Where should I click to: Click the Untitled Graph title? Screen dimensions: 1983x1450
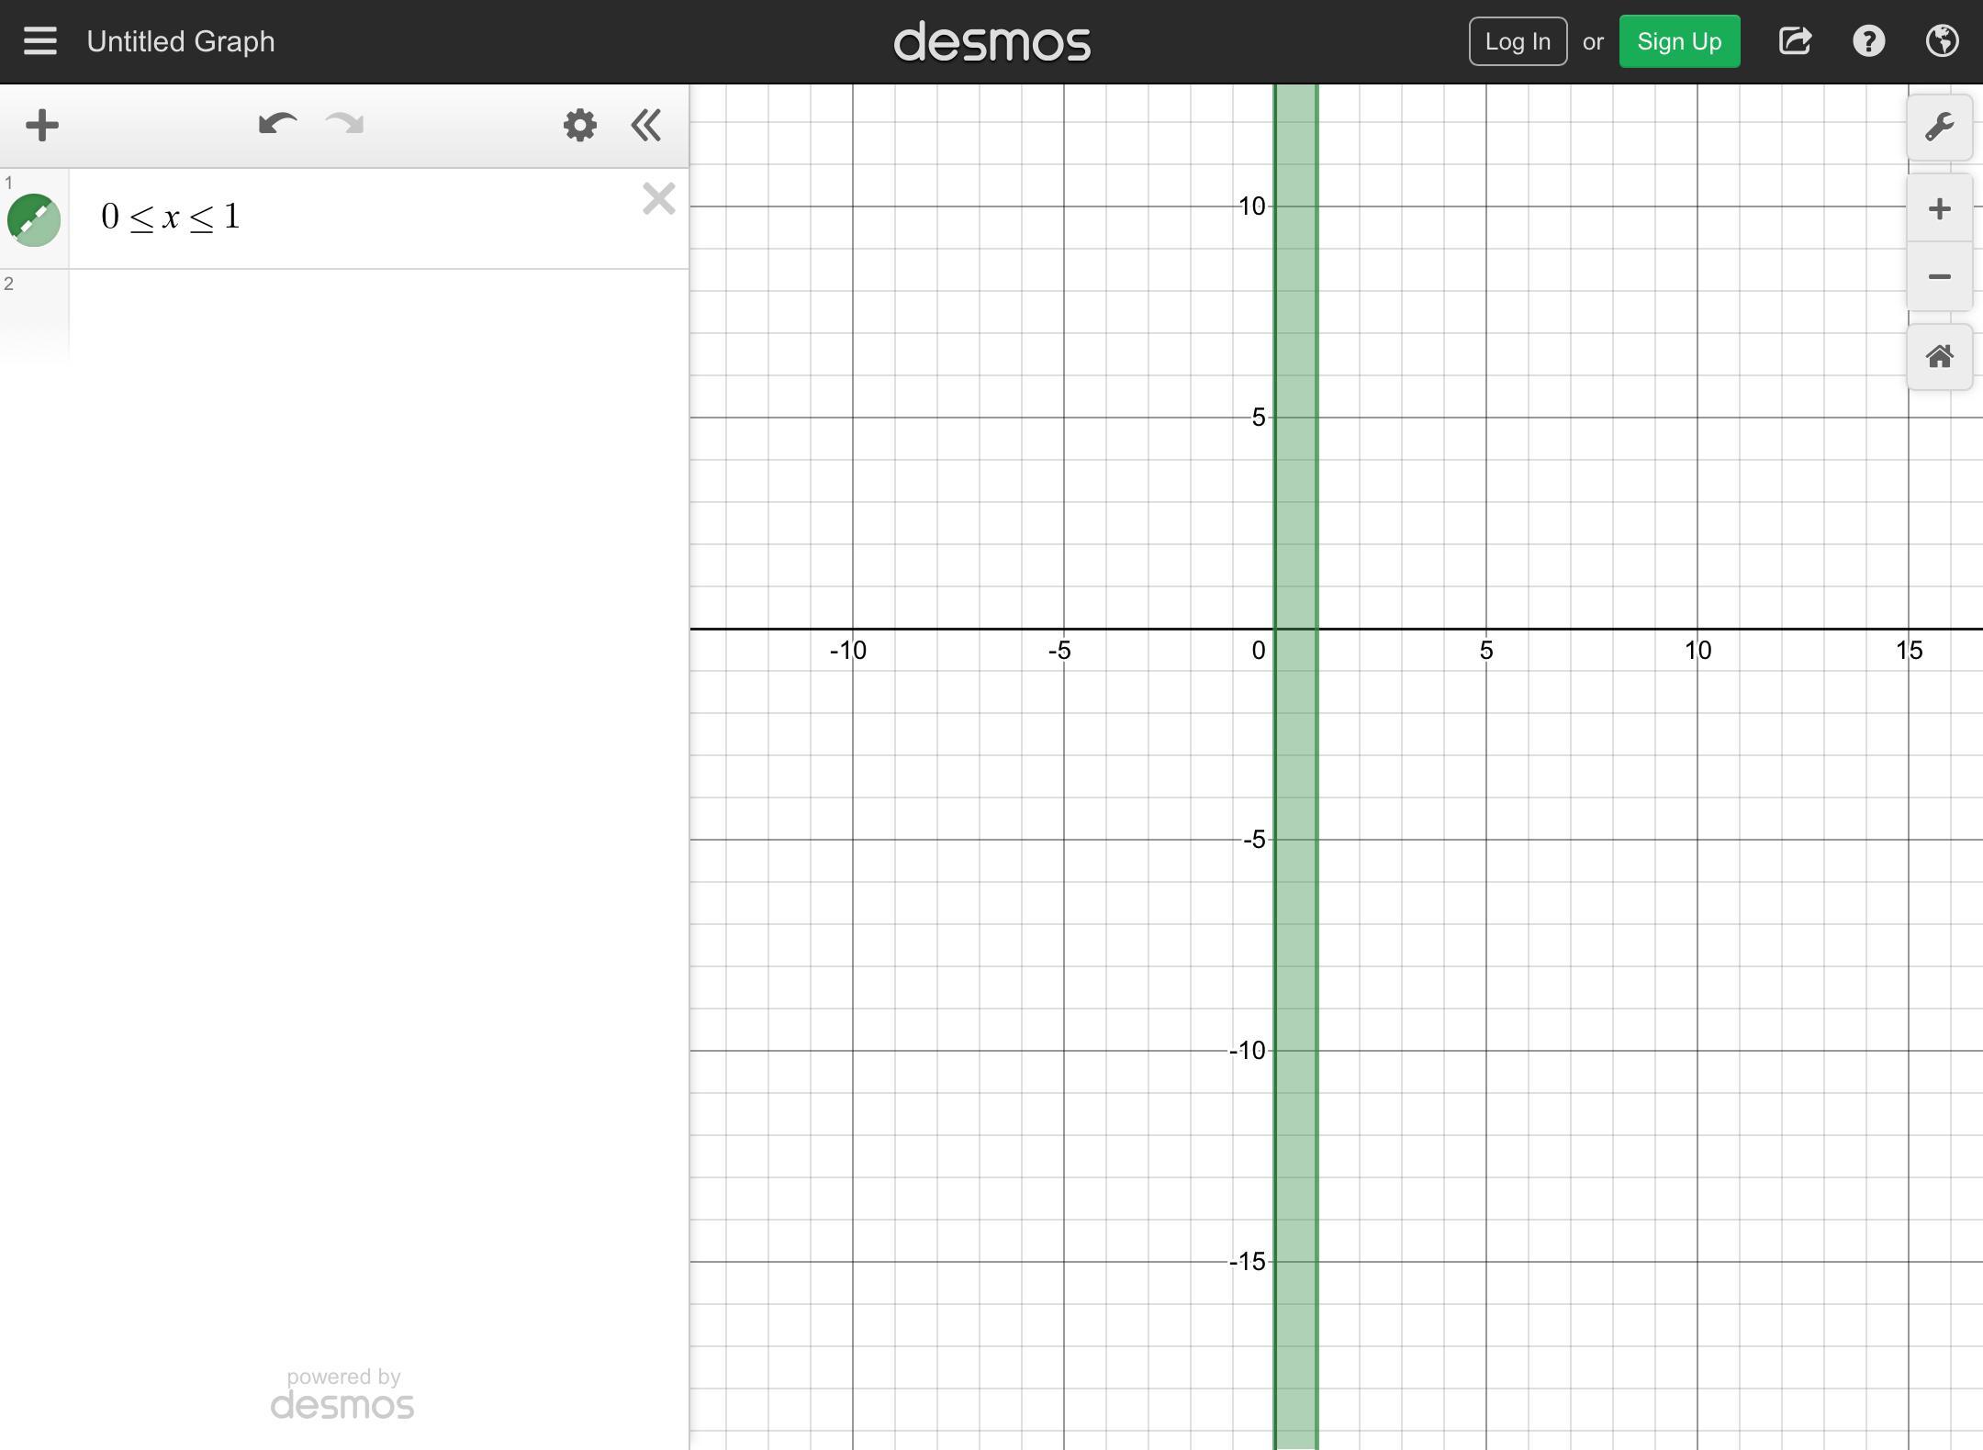pyautogui.click(x=181, y=41)
